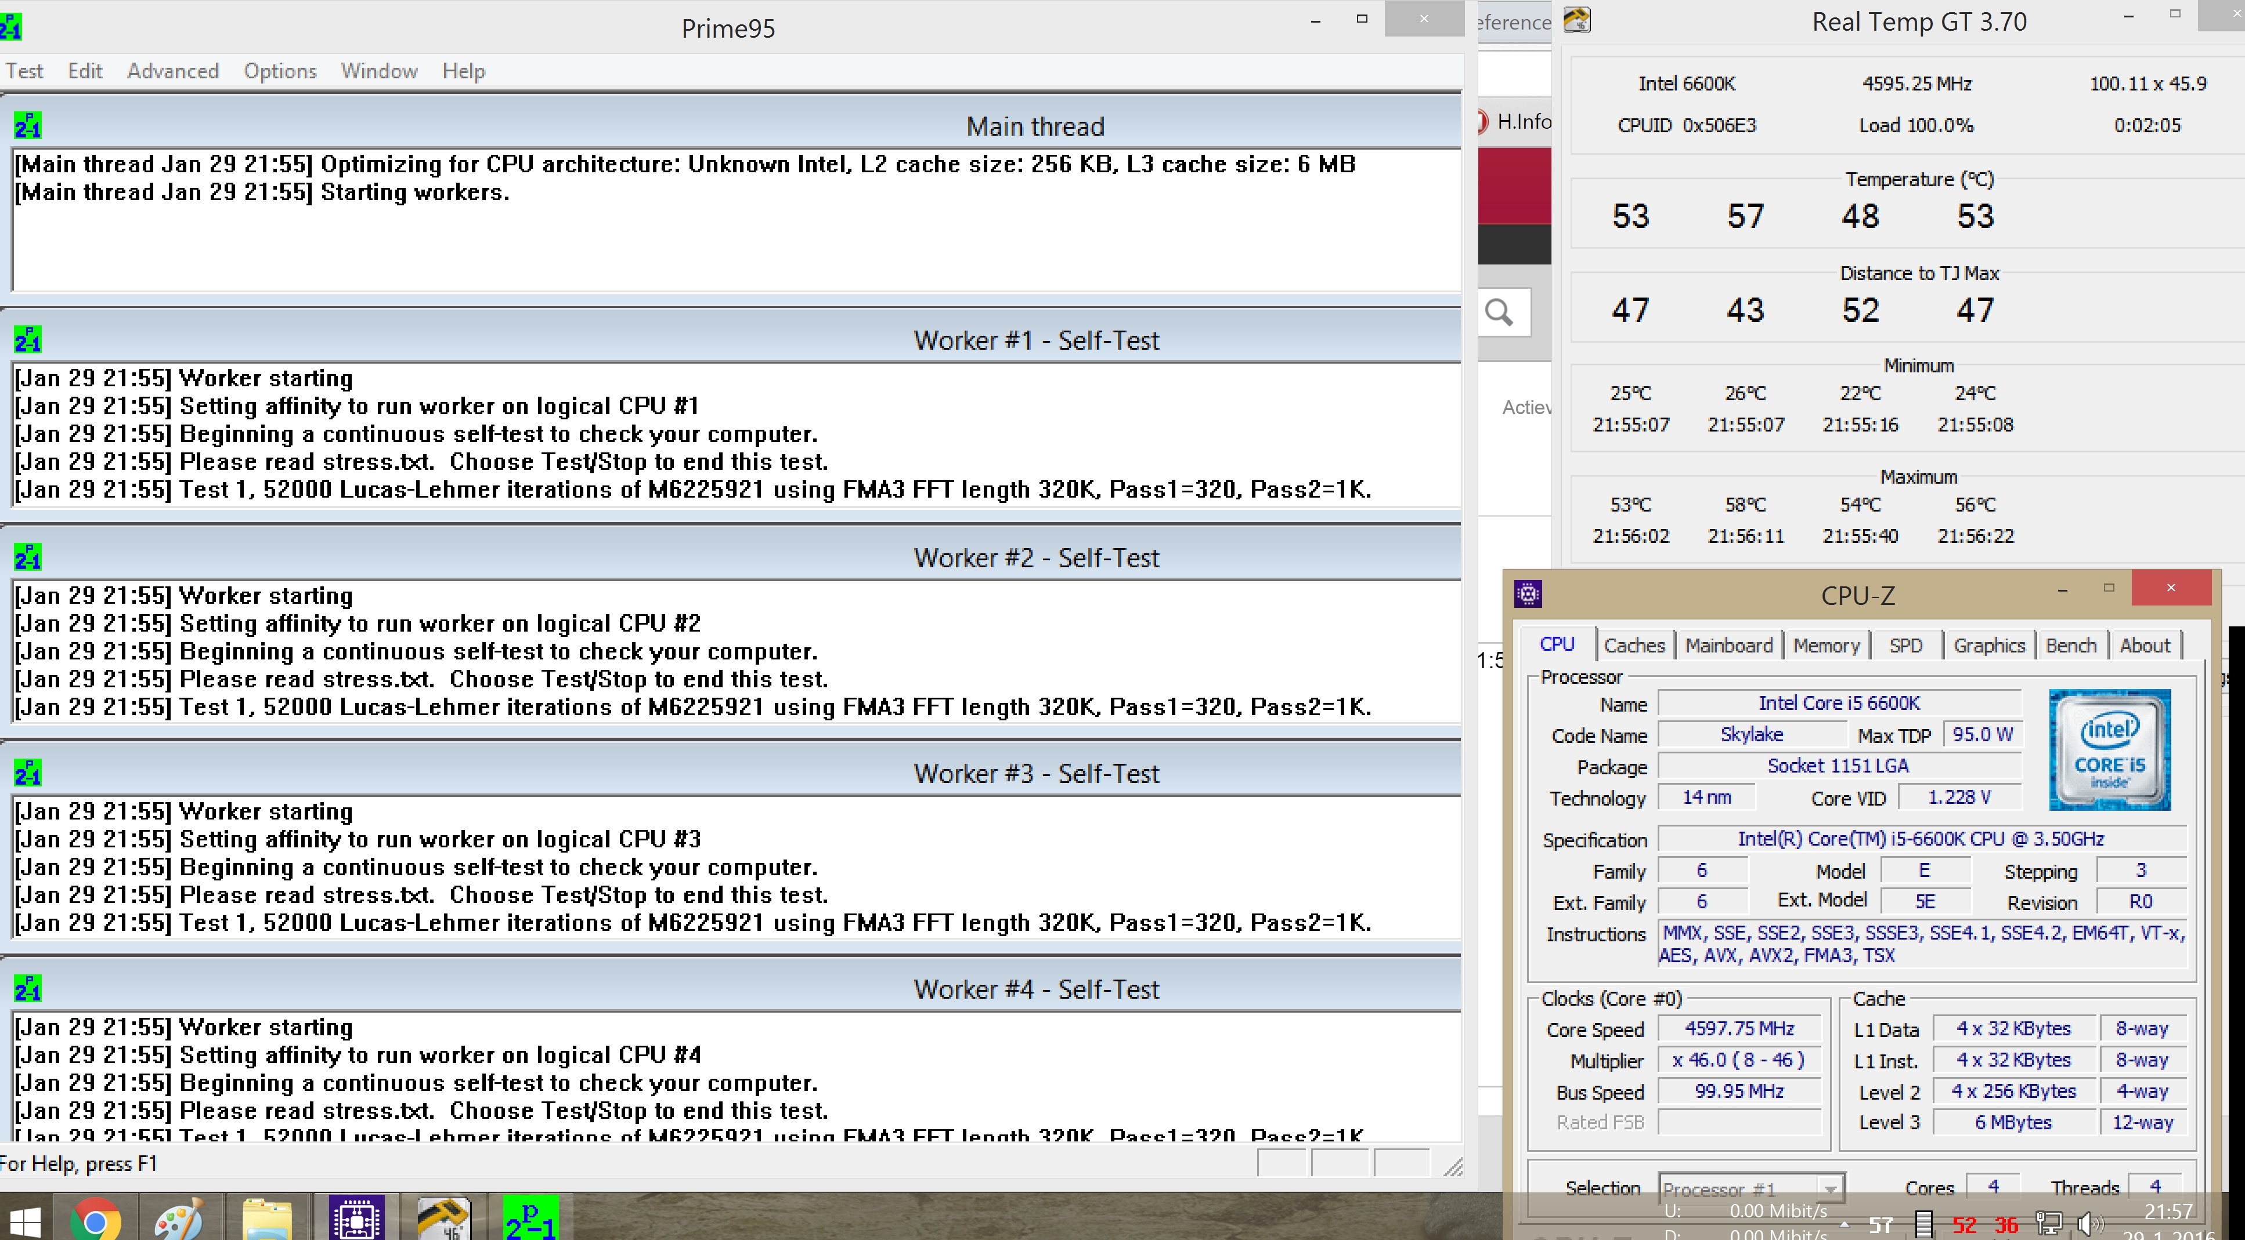Screen dimensions: 2245x1240
Task: Click the Worker #3 Self-Test window icon
Action: (x=27, y=773)
